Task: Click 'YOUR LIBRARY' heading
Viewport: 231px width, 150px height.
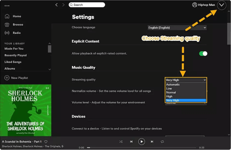Action: 14,44
